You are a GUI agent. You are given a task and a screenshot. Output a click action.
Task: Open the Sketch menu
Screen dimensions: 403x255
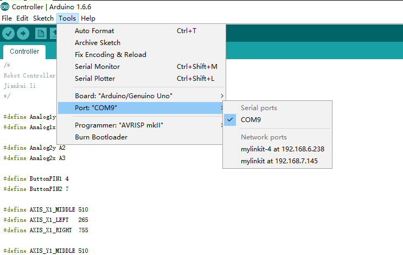[x=43, y=18]
